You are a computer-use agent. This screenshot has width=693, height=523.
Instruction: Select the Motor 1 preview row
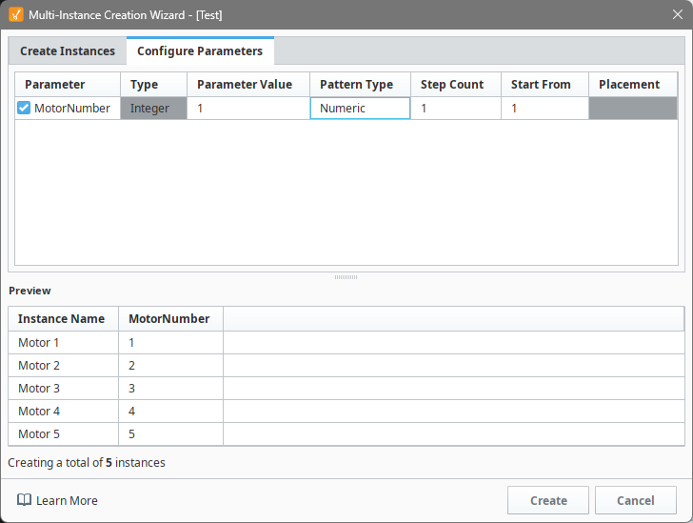pos(63,343)
